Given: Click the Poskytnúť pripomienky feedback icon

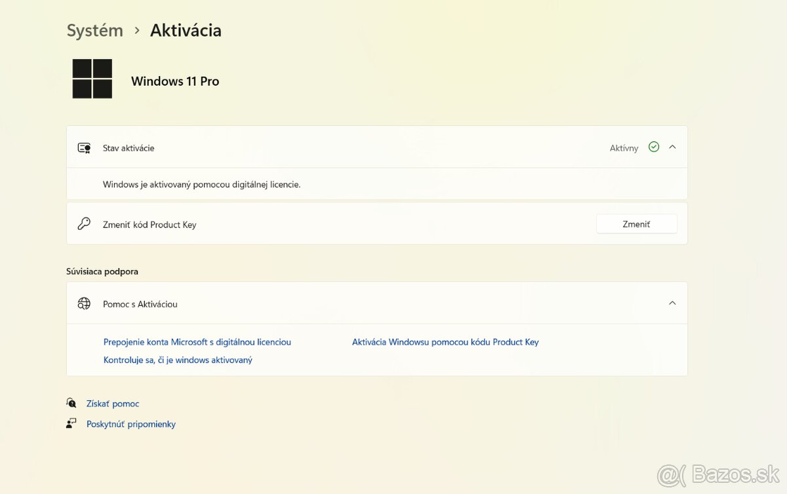Looking at the screenshot, I should pyautogui.click(x=71, y=423).
